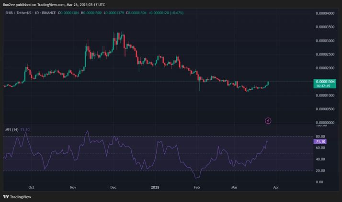
Task: Click the Oct label on time axis
Action: [x=31, y=188]
